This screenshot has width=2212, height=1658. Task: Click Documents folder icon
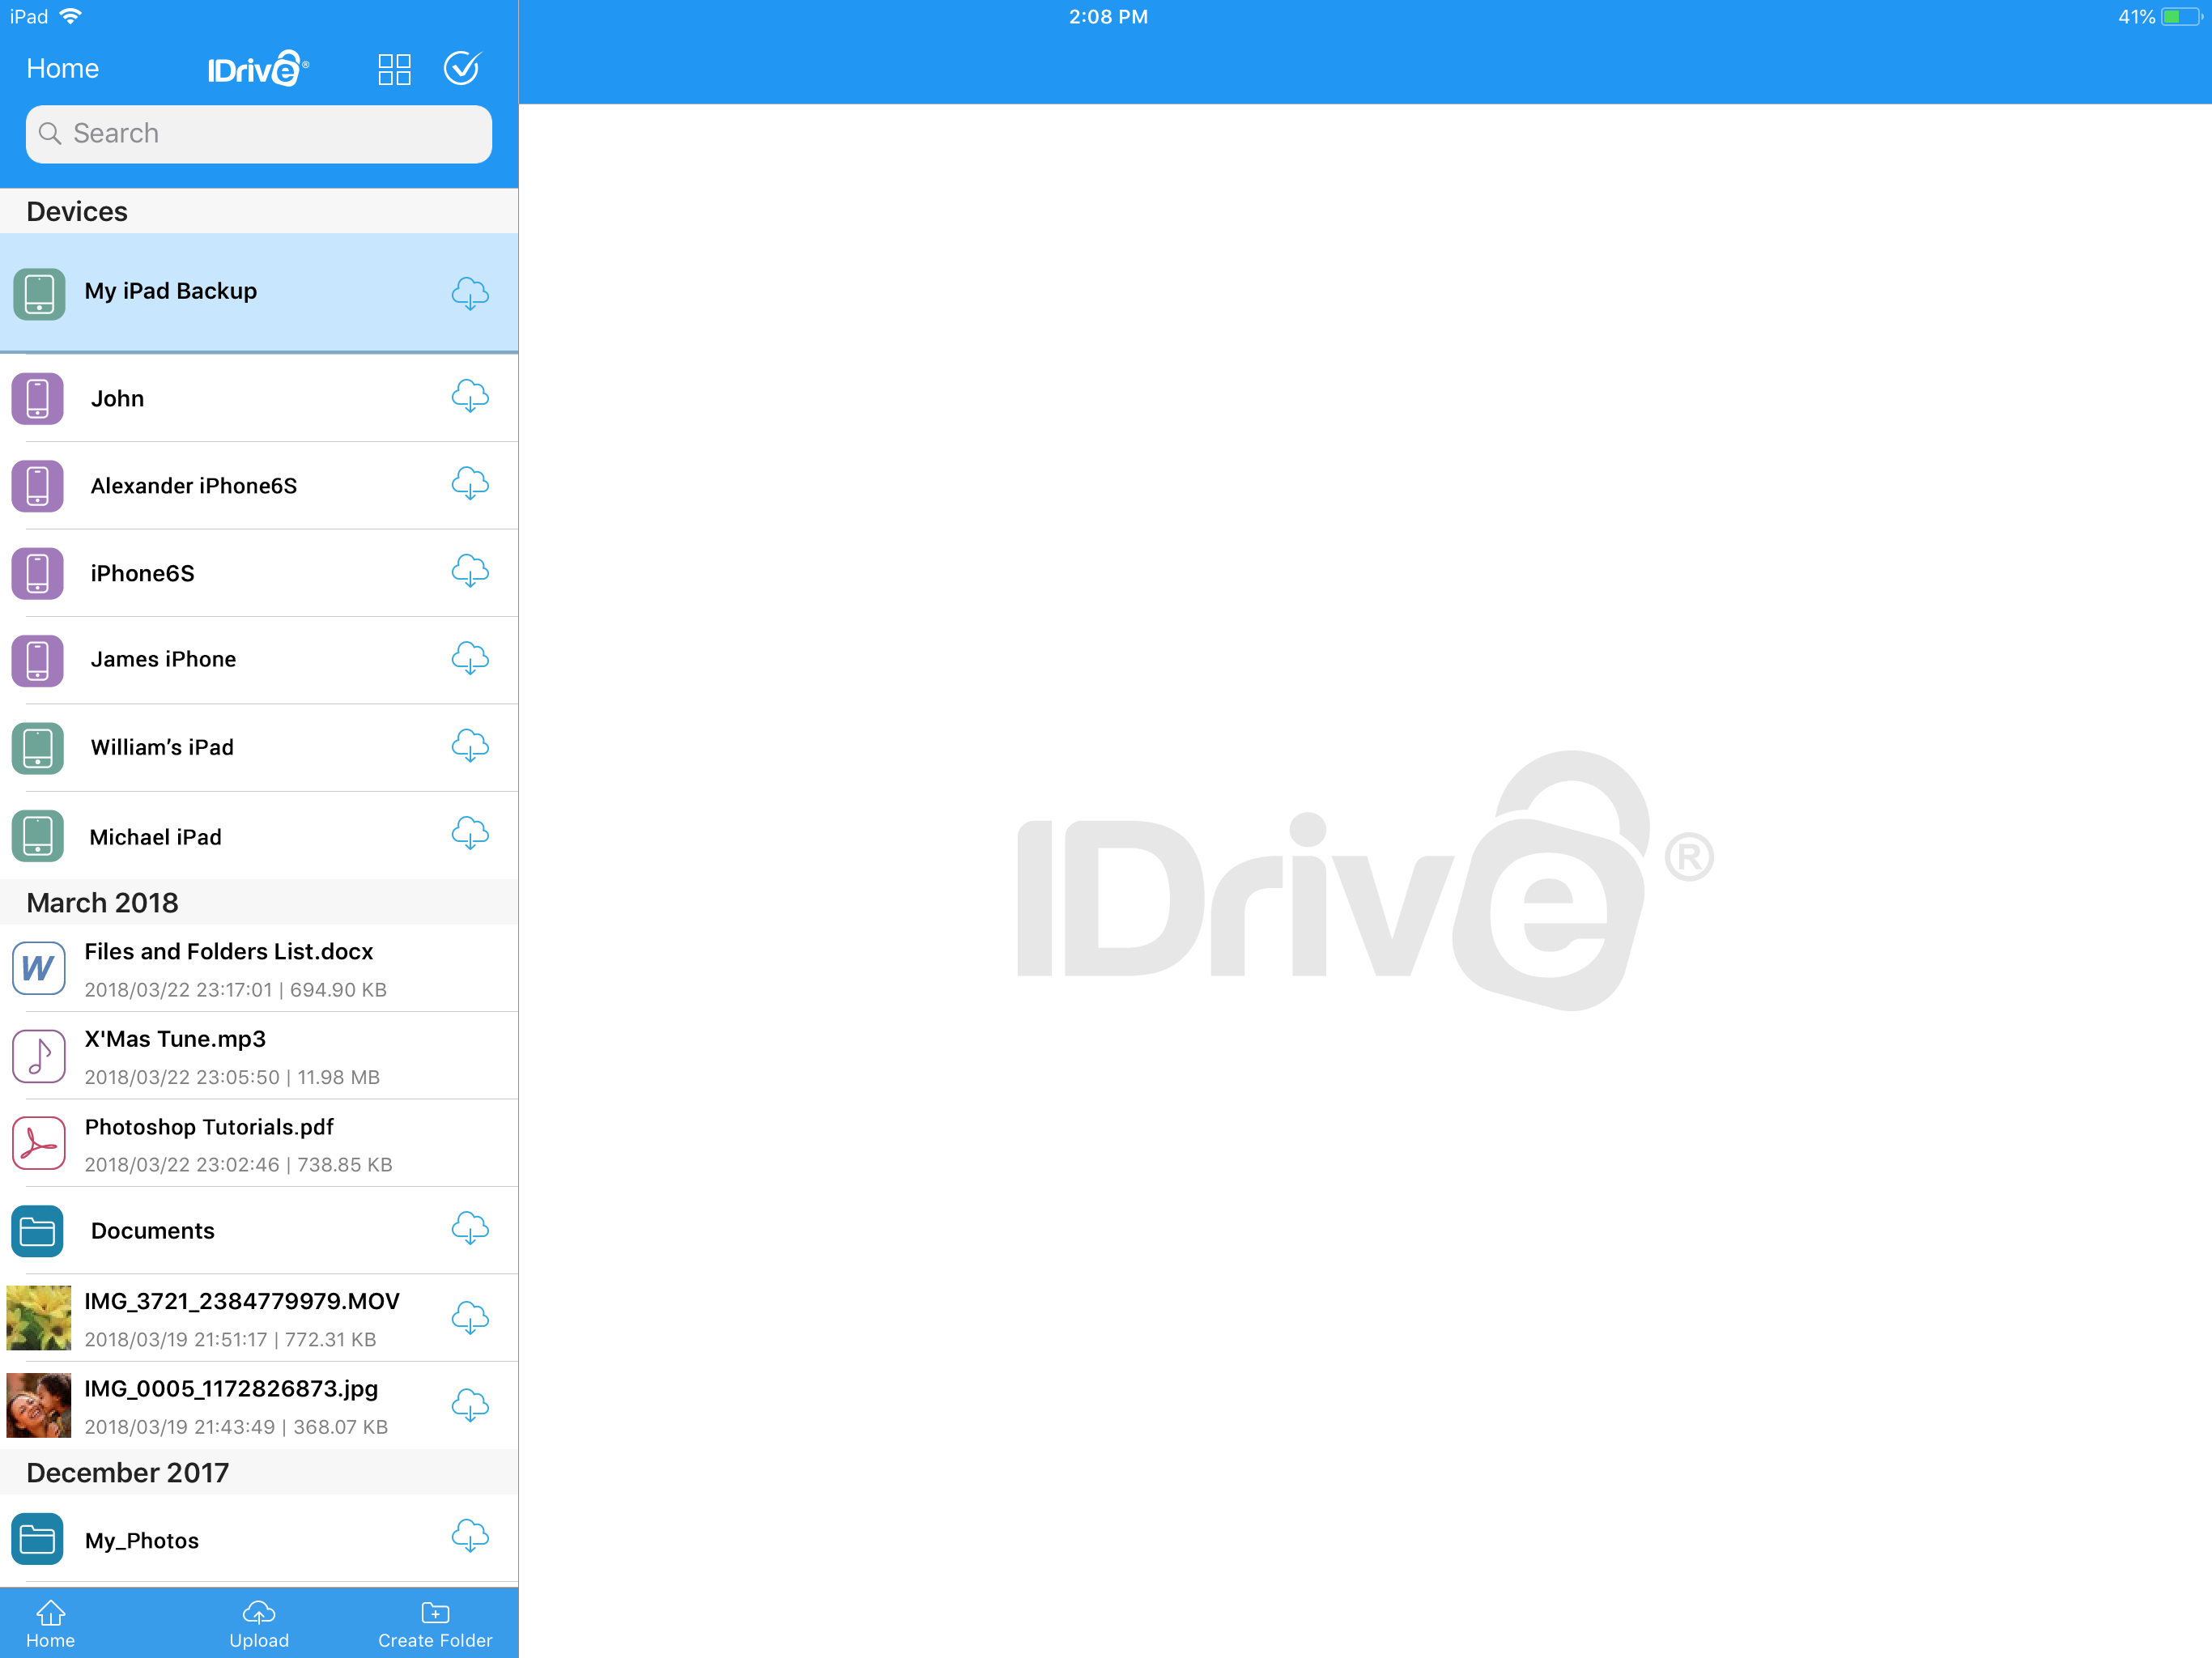pos(38,1231)
